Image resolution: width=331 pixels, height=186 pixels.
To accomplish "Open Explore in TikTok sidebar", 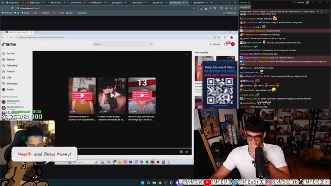I will (x=8, y=59).
